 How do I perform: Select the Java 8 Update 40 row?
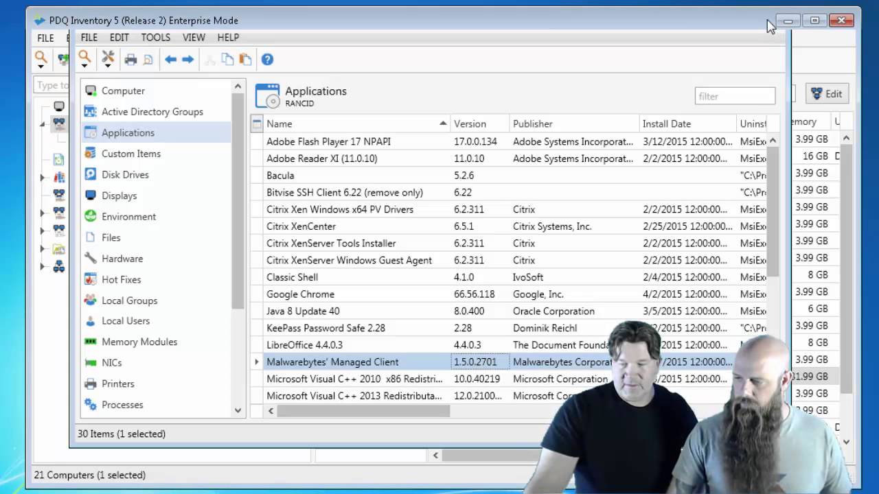pos(509,311)
